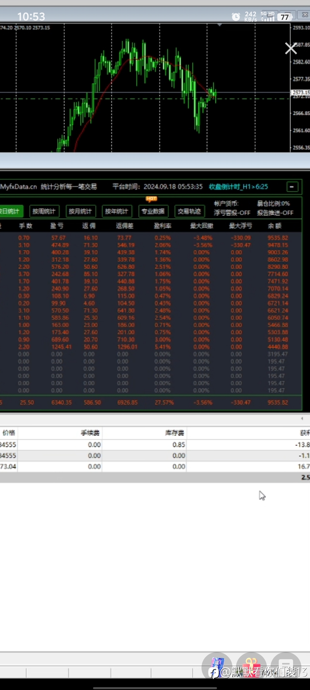Click the 收盘倒计时_H1 countdown label
This screenshot has width=310, height=690.
[238, 187]
